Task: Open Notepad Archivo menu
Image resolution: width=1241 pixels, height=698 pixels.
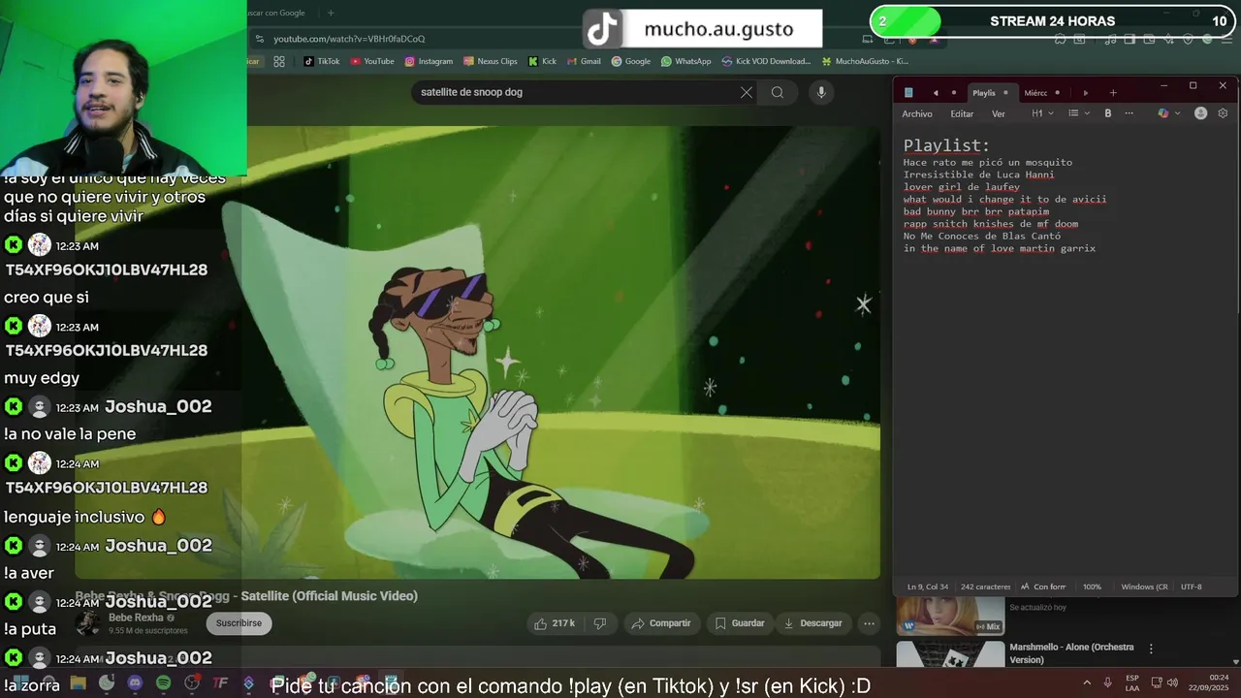Action: coord(917,113)
